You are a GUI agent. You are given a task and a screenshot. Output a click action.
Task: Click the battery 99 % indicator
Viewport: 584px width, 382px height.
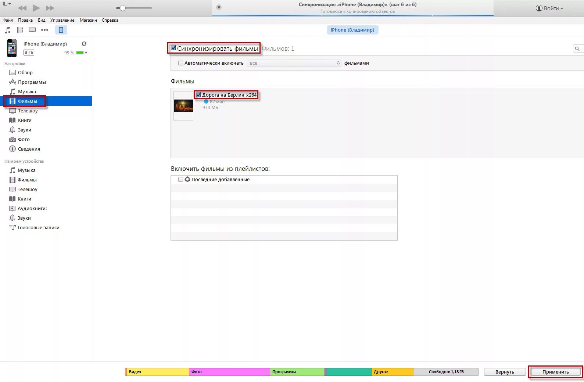click(x=76, y=53)
